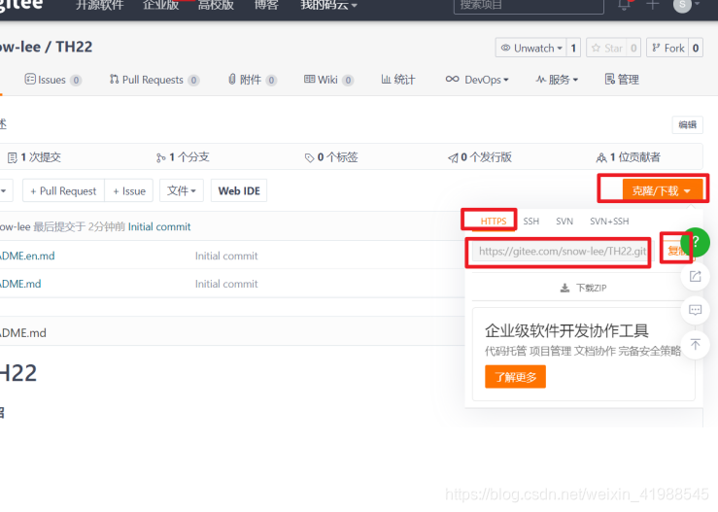Screen dimensions: 718x512
Task: Select the HTTPS clone tab
Action: pyautogui.click(x=494, y=222)
